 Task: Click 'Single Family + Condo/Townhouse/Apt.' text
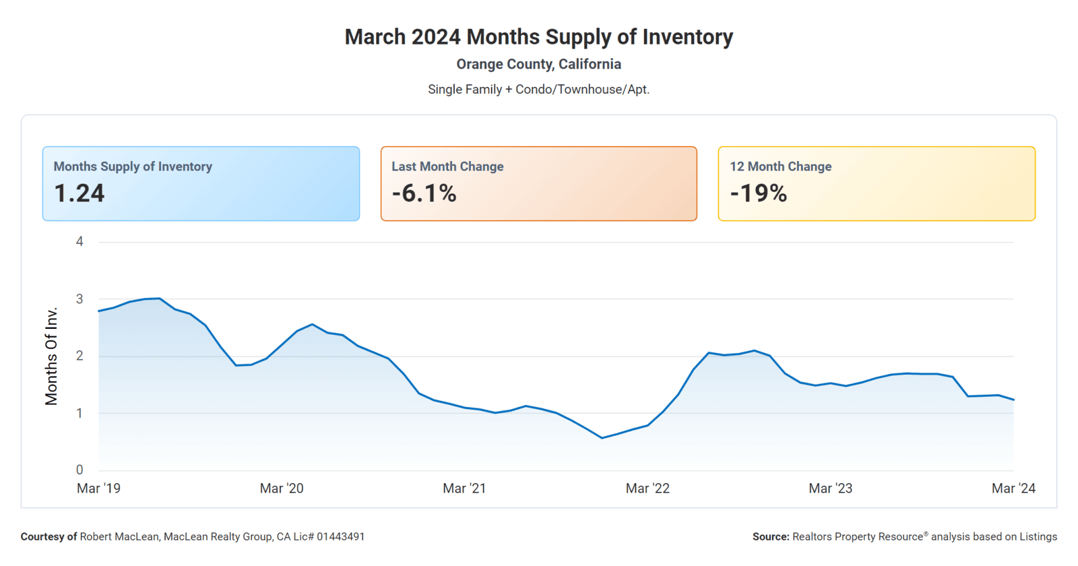pyautogui.click(x=539, y=90)
